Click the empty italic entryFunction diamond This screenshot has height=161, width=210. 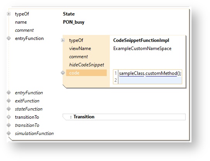(9, 93)
